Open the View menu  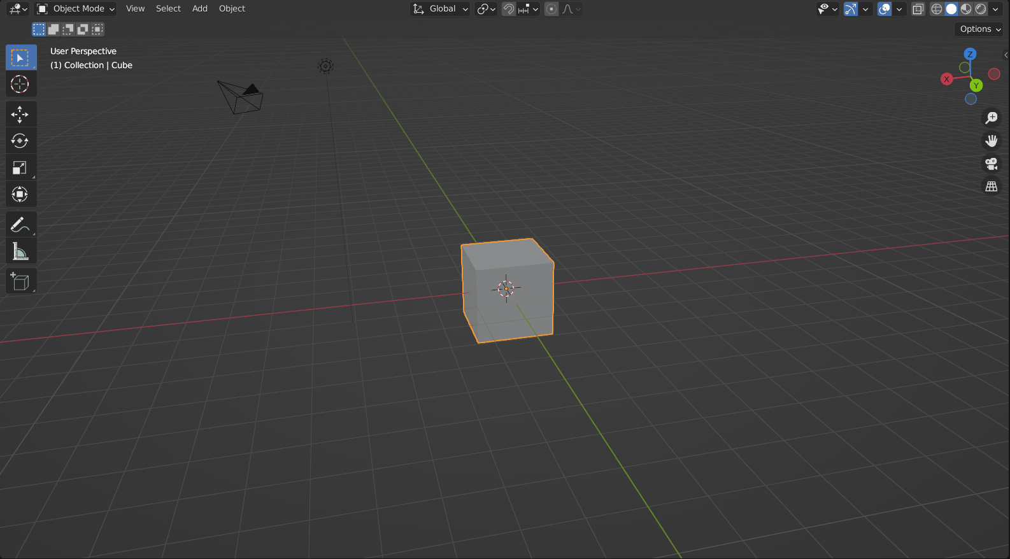tap(135, 9)
